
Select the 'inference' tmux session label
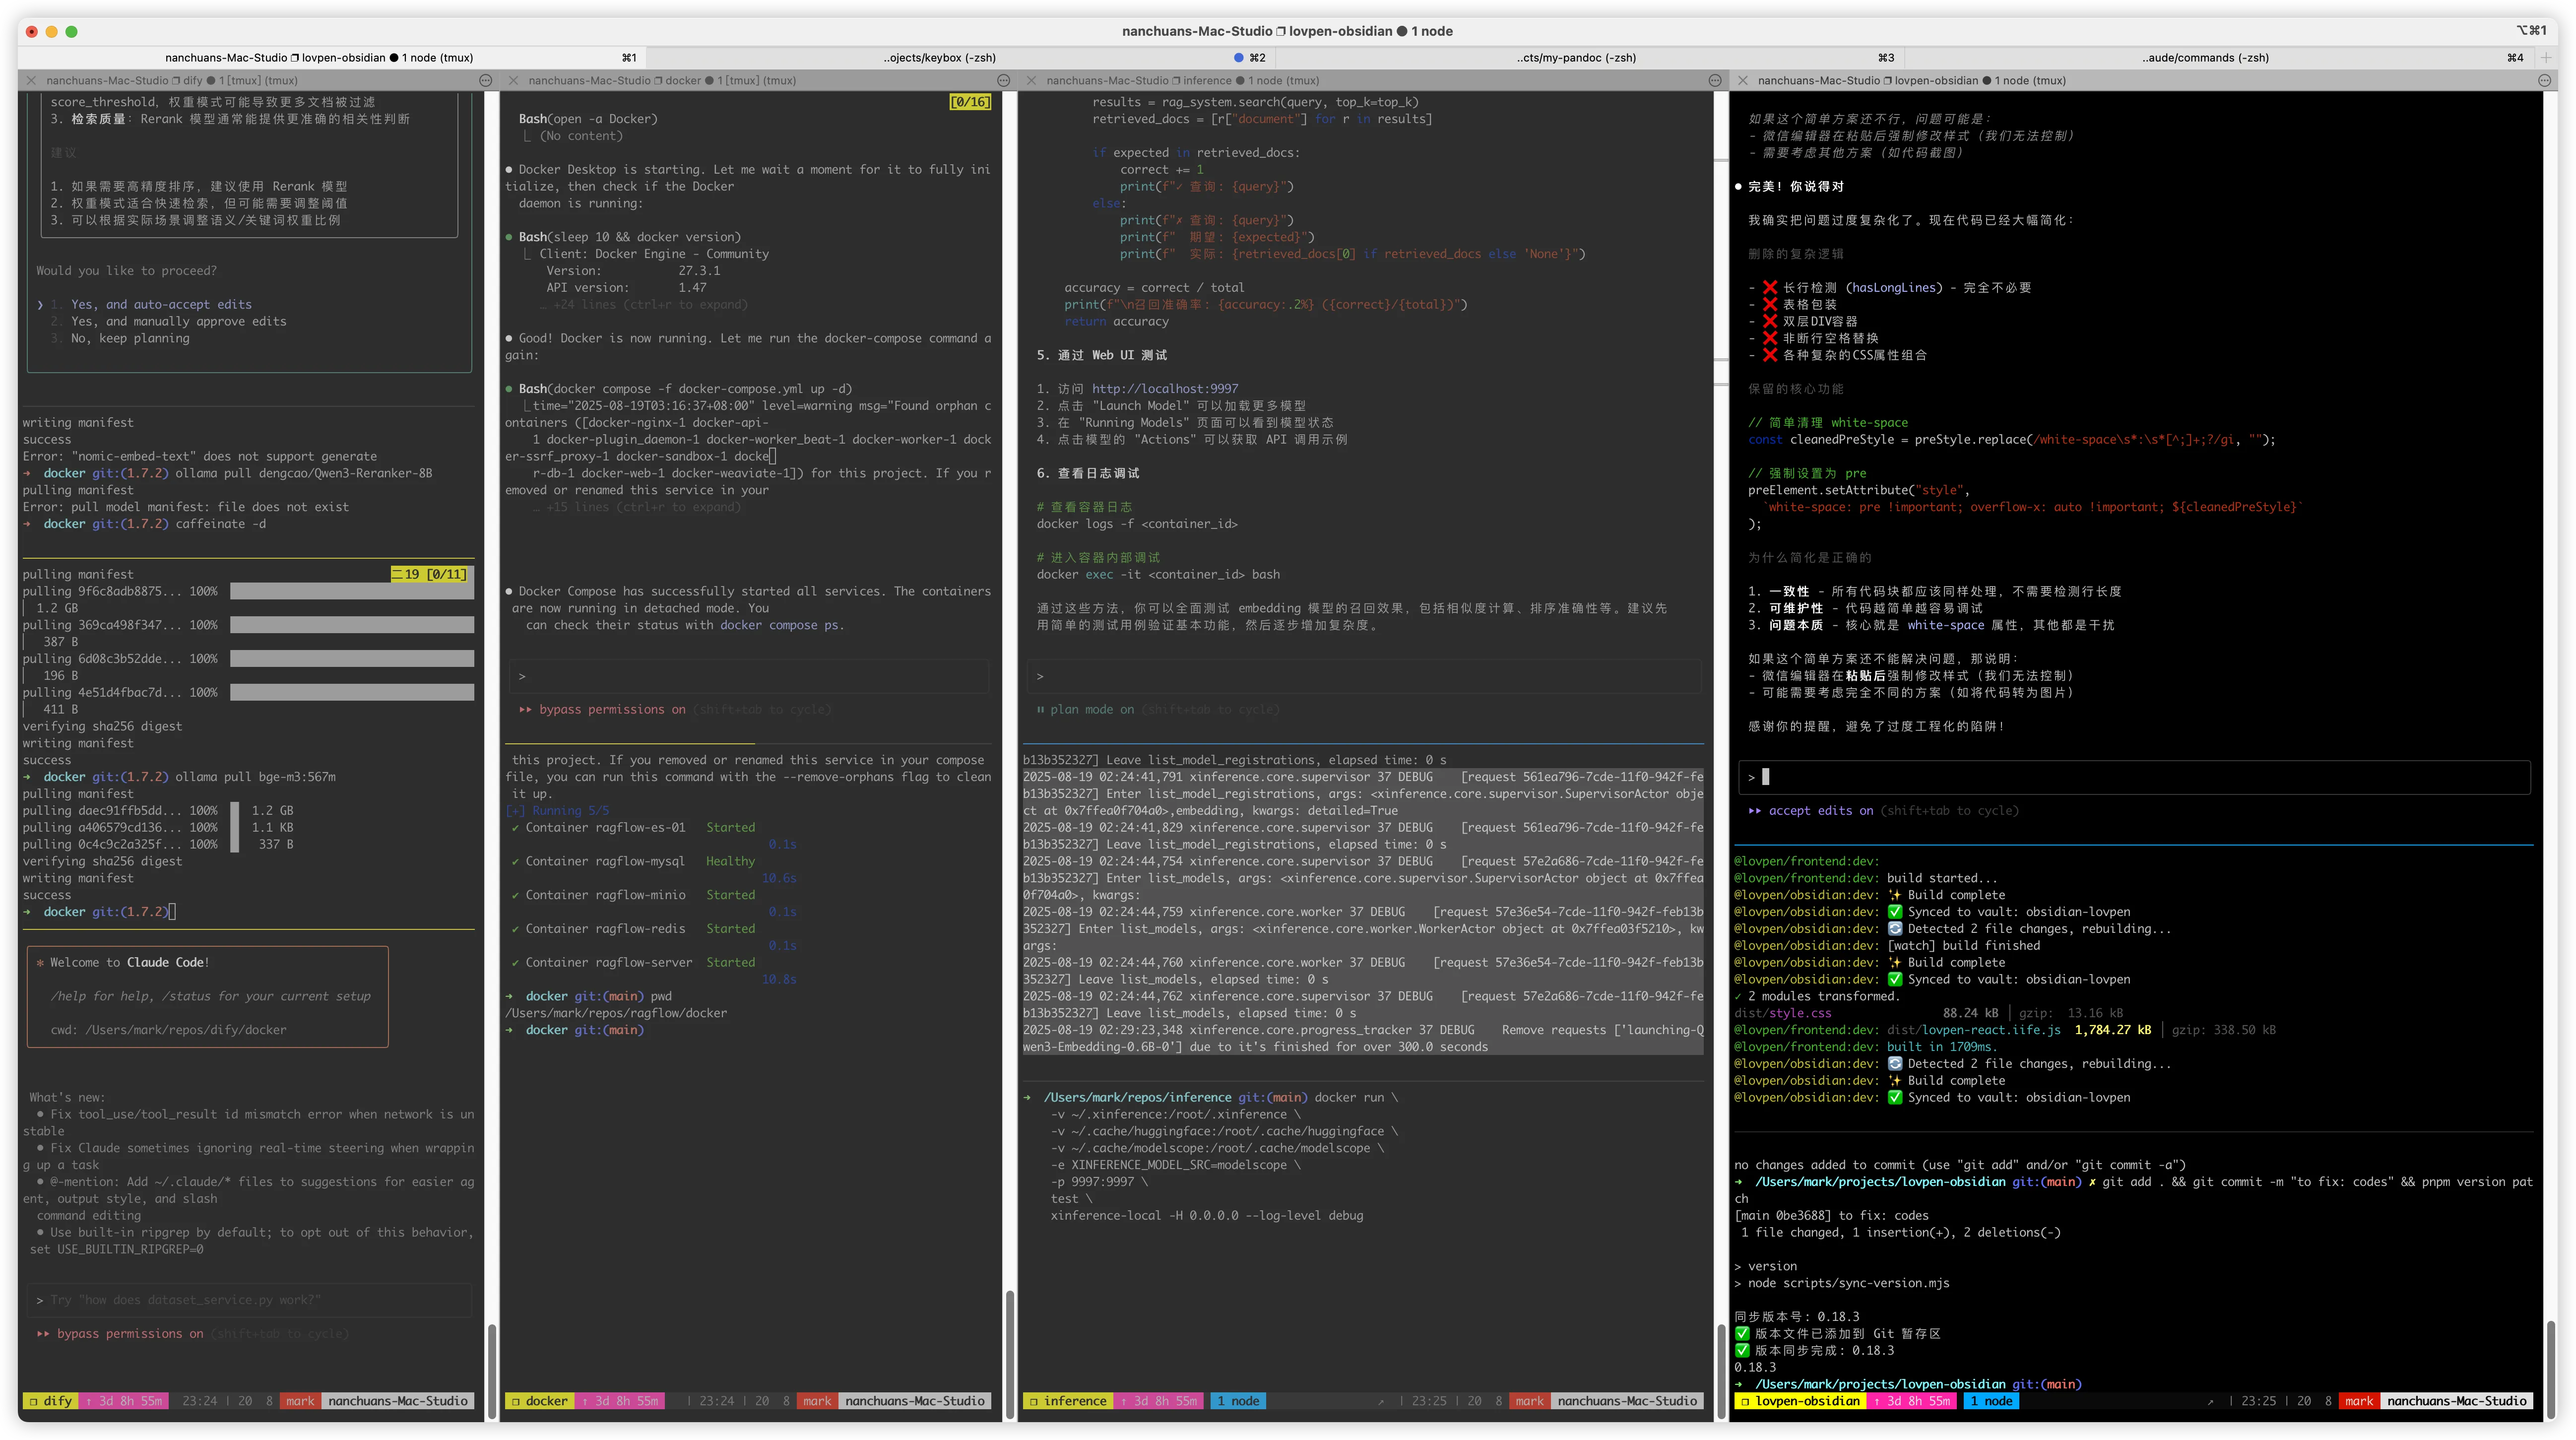(x=1068, y=1402)
